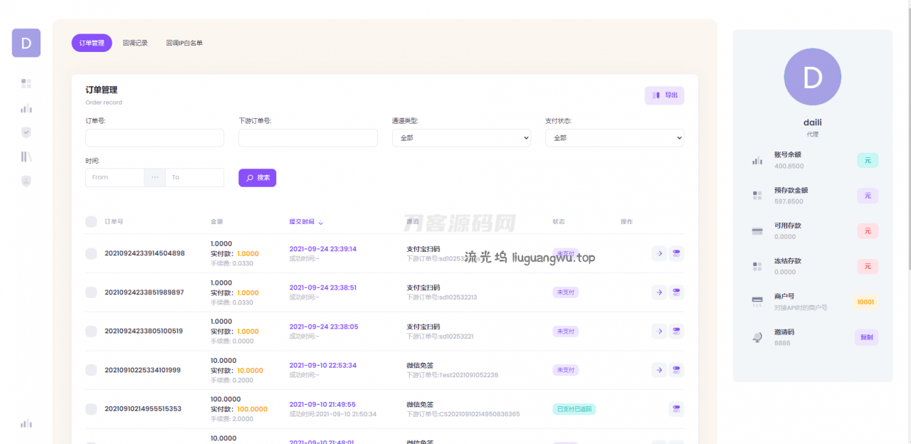Screen dimensions: 911x444
Task: Click toggle-style action icon for order 20210910214955515353
Action: tap(676, 408)
